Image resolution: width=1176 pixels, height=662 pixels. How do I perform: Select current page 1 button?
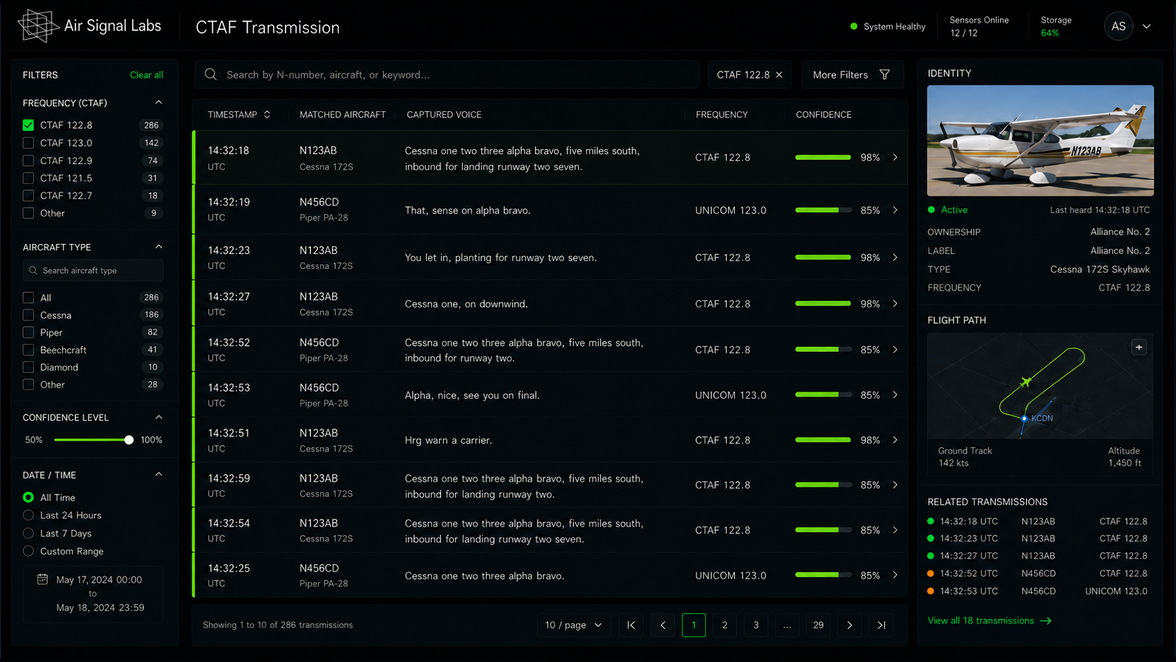click(x=694, y=625)
